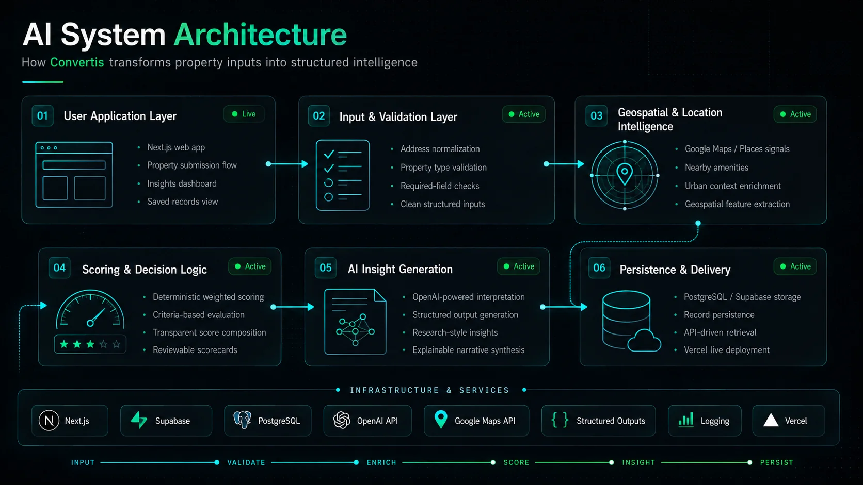863x485 pixels.
Task: Click the Reviewable scorecards bullet
Action: tap(195, 350)
